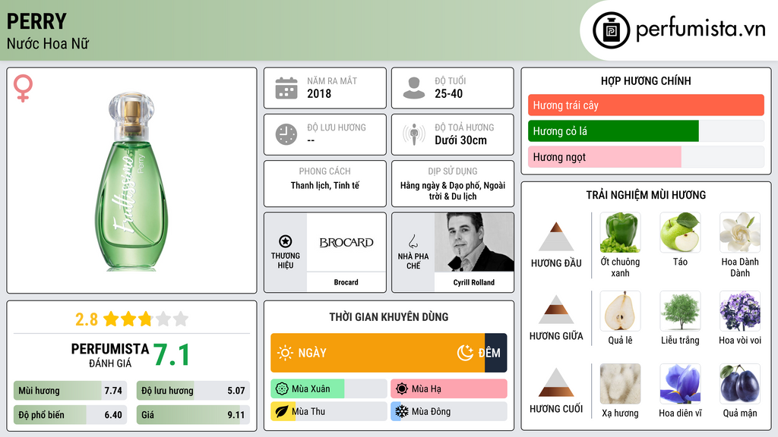Click the autumn leaf icon for Mùa Thu
This screenshot has height=437, width=778.
[x=282, y=411]
